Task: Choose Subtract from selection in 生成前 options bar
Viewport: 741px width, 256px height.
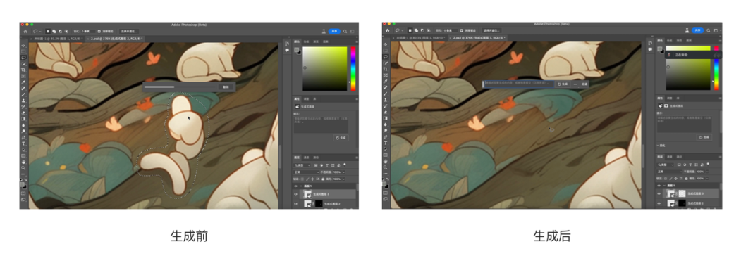Action: tap(60, 31)
